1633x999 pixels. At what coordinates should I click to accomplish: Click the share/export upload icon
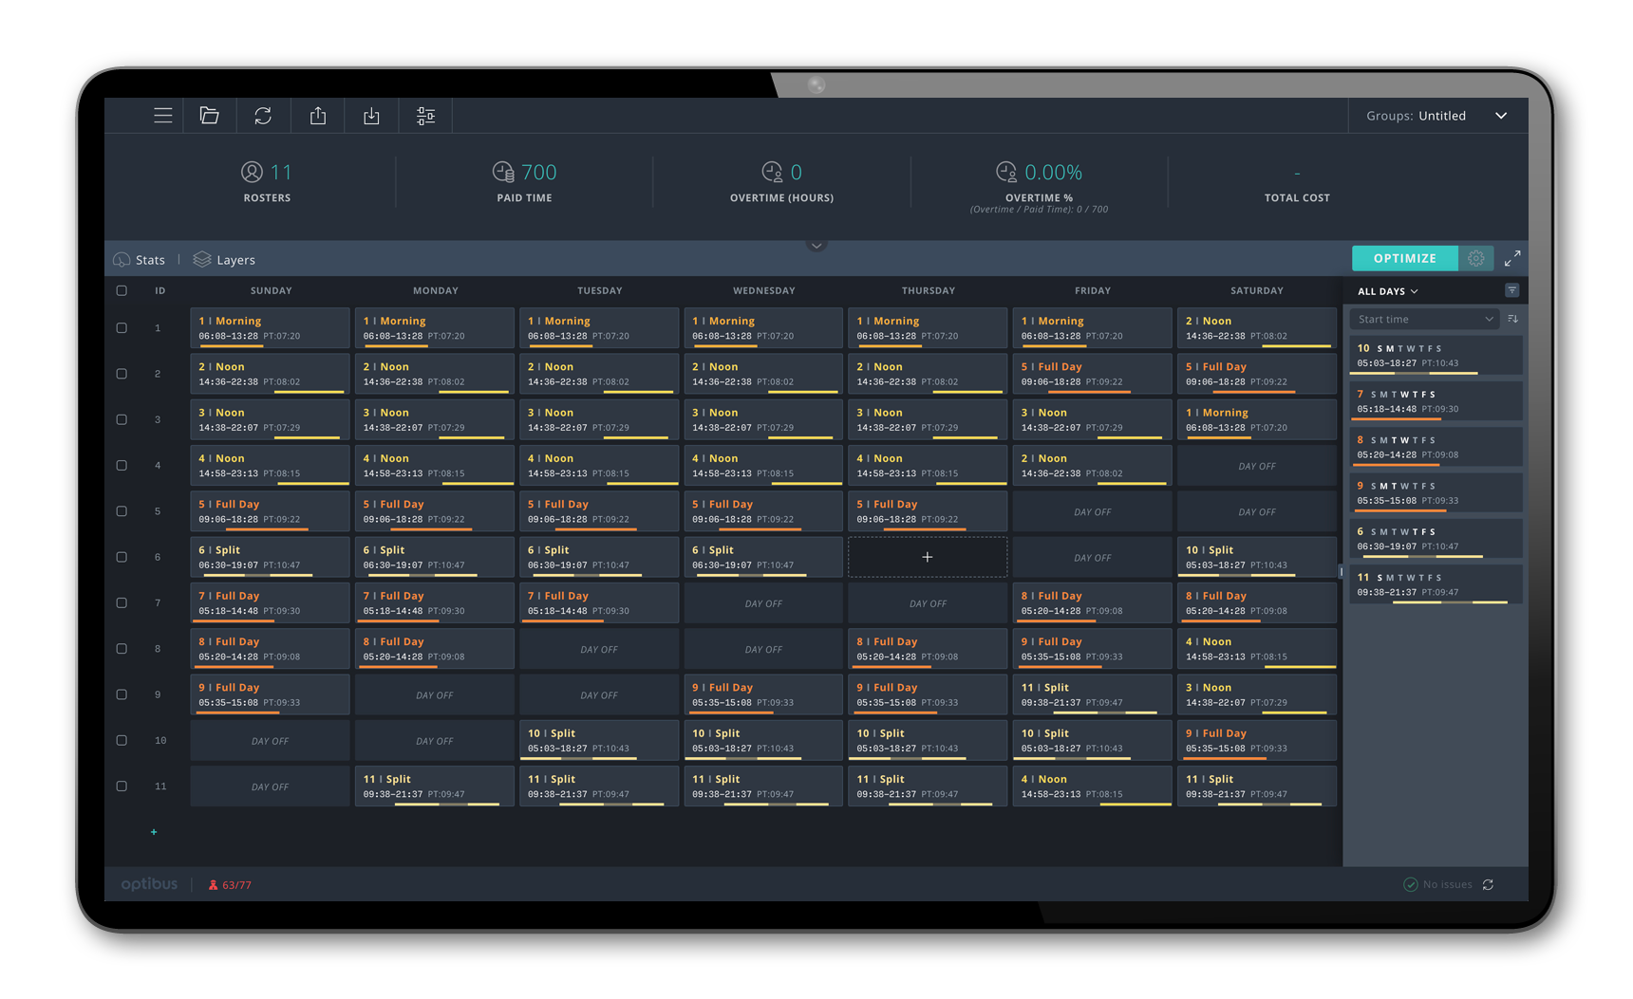tap(318, 116)
